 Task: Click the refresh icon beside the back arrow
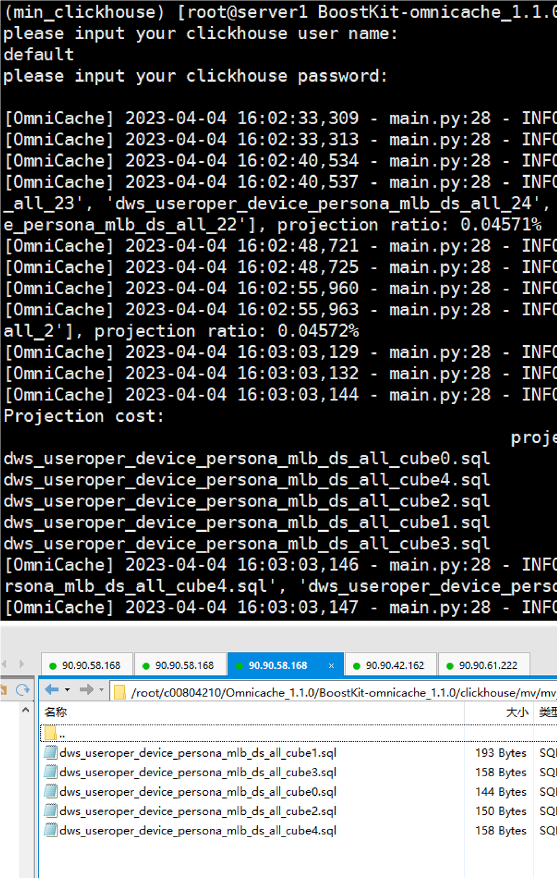point(23,689)
